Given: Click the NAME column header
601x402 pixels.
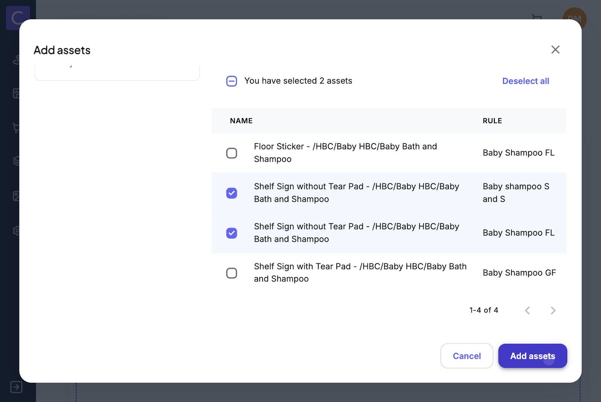Looking at the screenshot, I should click(241, 121).
